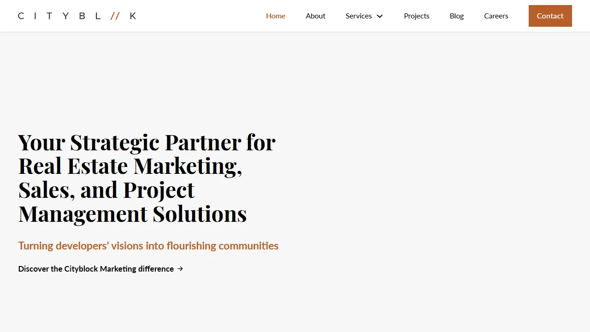Screen dimensions: 590x332
Task: Select the right-arrow icon after the difference text
Action: (180, 269)
